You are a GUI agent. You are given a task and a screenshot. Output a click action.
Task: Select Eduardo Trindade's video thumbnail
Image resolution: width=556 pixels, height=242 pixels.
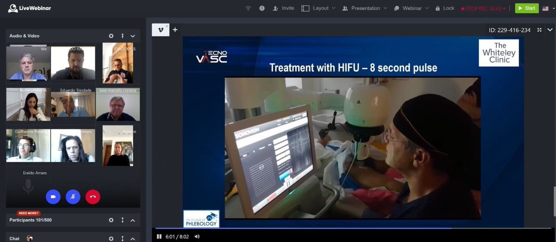coord(73,104)
